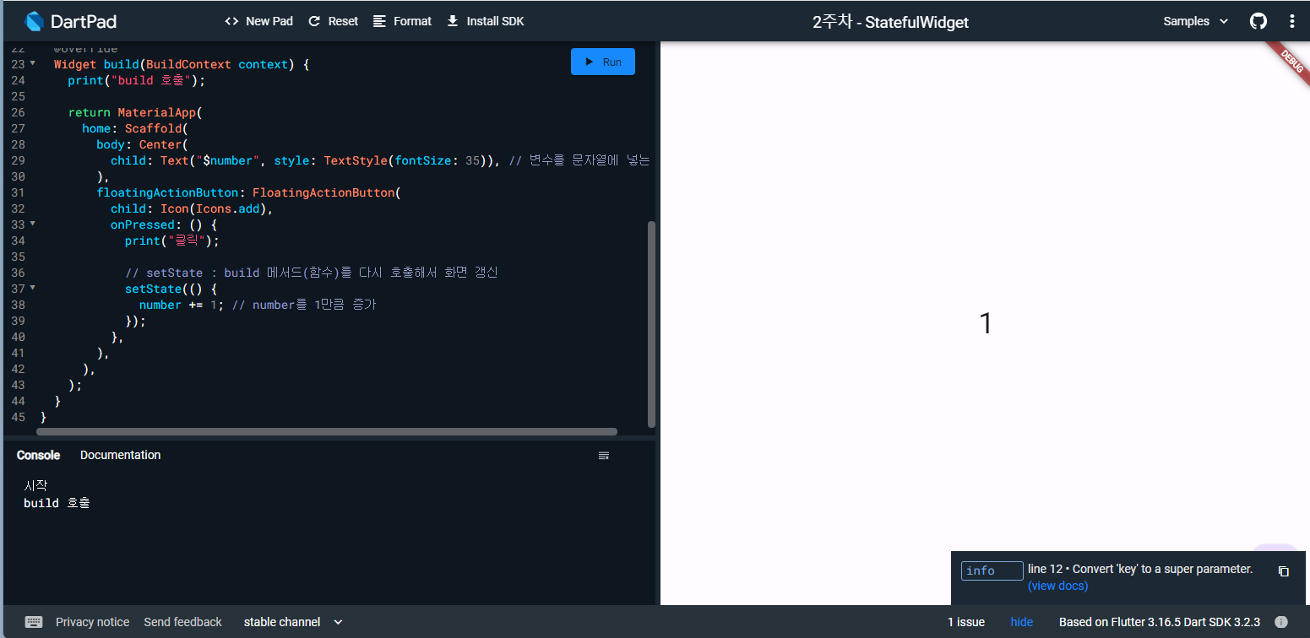
Task: Open the three-dot more options menu
Action: (x=1292, y=21)
